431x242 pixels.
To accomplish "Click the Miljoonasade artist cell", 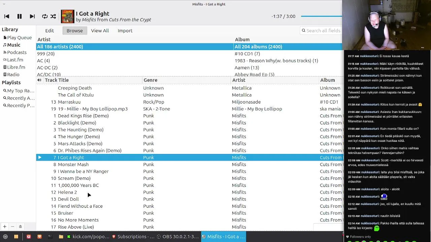I will pos(246,102).
